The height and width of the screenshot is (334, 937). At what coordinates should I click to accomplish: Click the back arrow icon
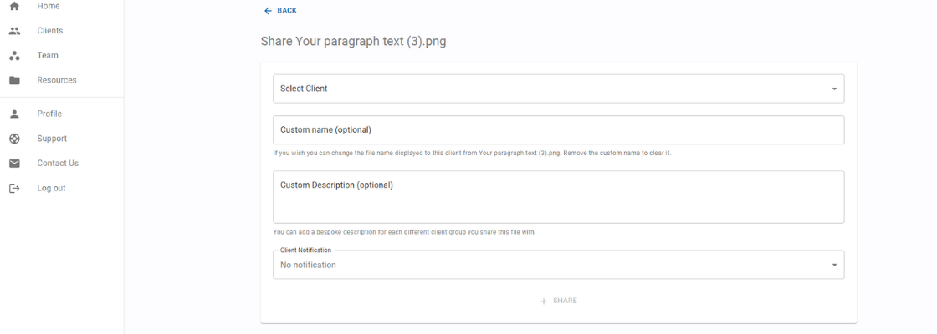pos(268,11)
